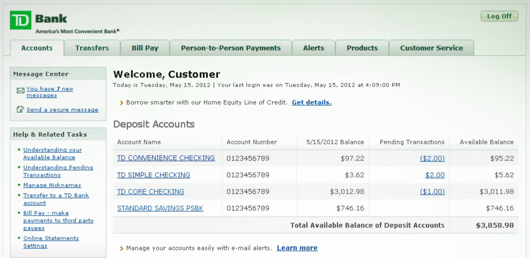Switch to the Accounts tab
Viewport: 530px width, 258px height.
pos(37,48)
